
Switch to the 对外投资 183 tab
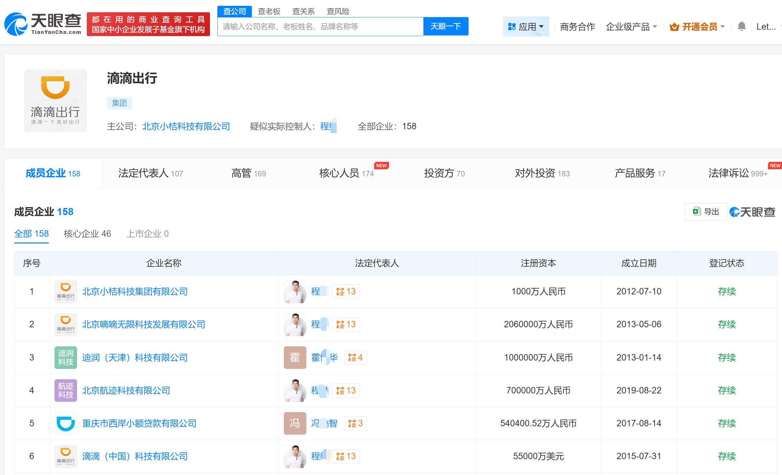point(542,173)
